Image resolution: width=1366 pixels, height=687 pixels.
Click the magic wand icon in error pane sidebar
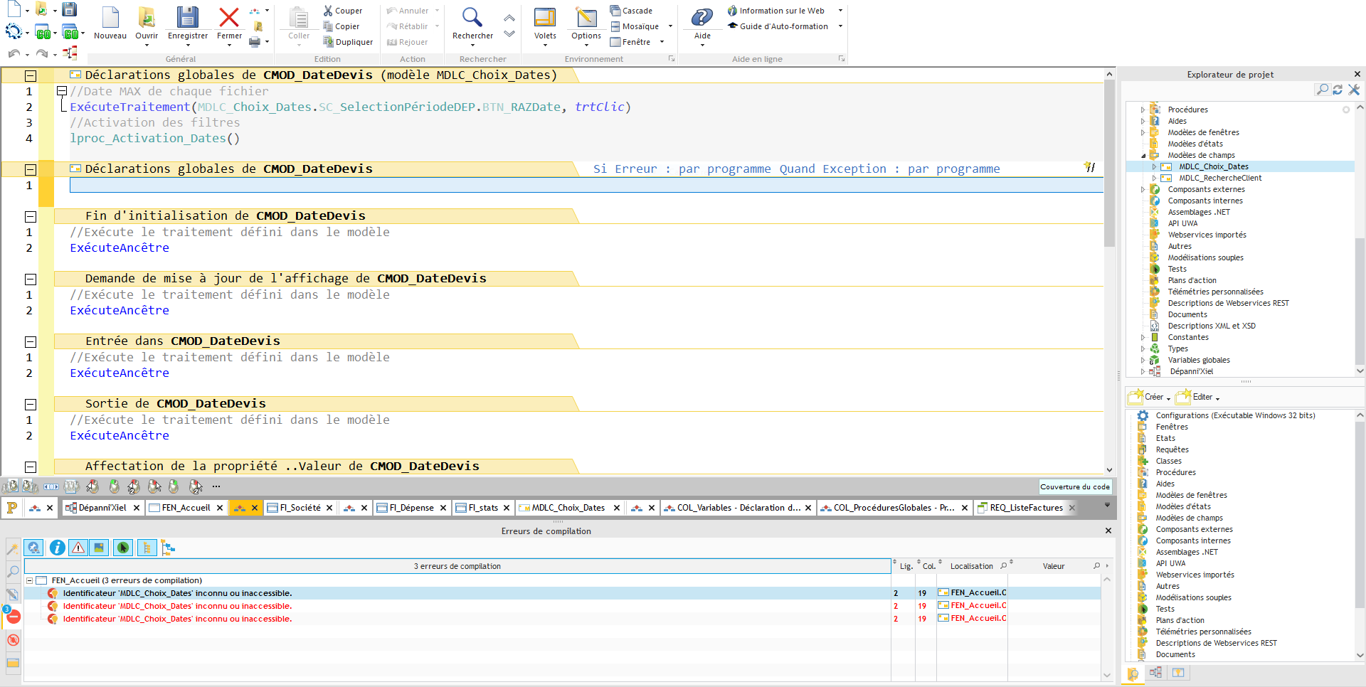click(13, 548)
